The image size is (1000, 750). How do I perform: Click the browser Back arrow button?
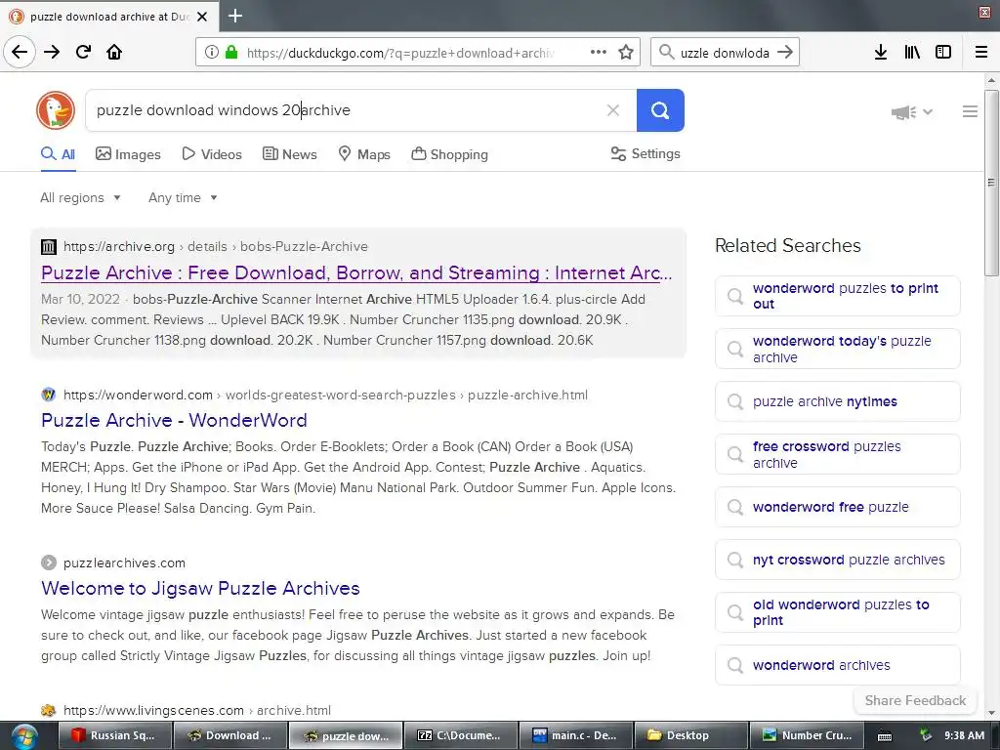(x=20, y=52)
